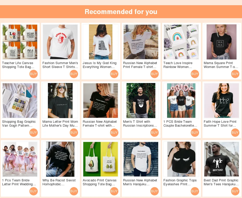
Task: Click the Recommended for you header banner
Action: pos(121,12)
